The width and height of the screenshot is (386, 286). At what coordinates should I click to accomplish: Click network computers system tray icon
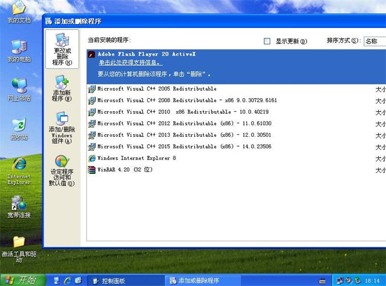340,280
